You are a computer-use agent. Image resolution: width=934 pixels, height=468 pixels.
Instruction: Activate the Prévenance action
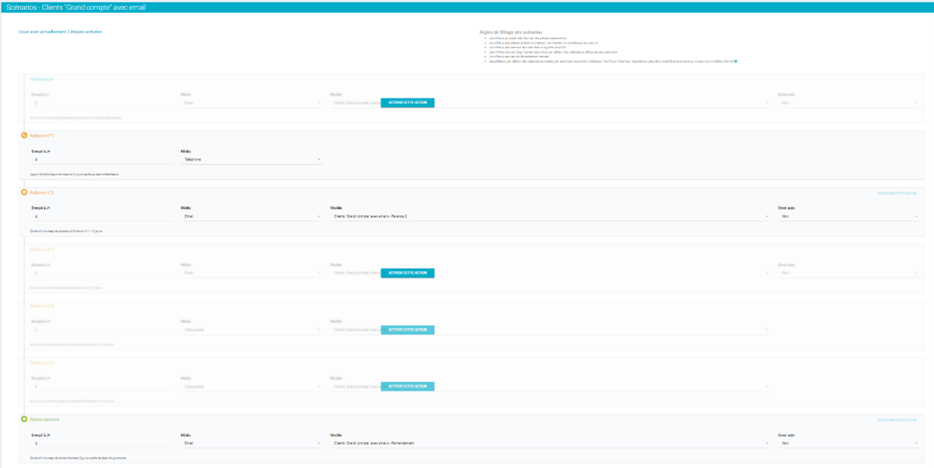tap(407, 102)
